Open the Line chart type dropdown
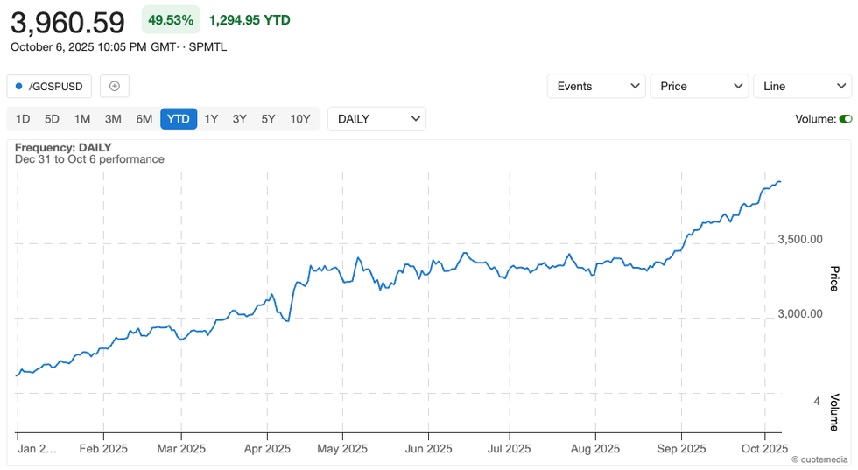This screenshot has width=858, height=470. [x=801, y=86]
